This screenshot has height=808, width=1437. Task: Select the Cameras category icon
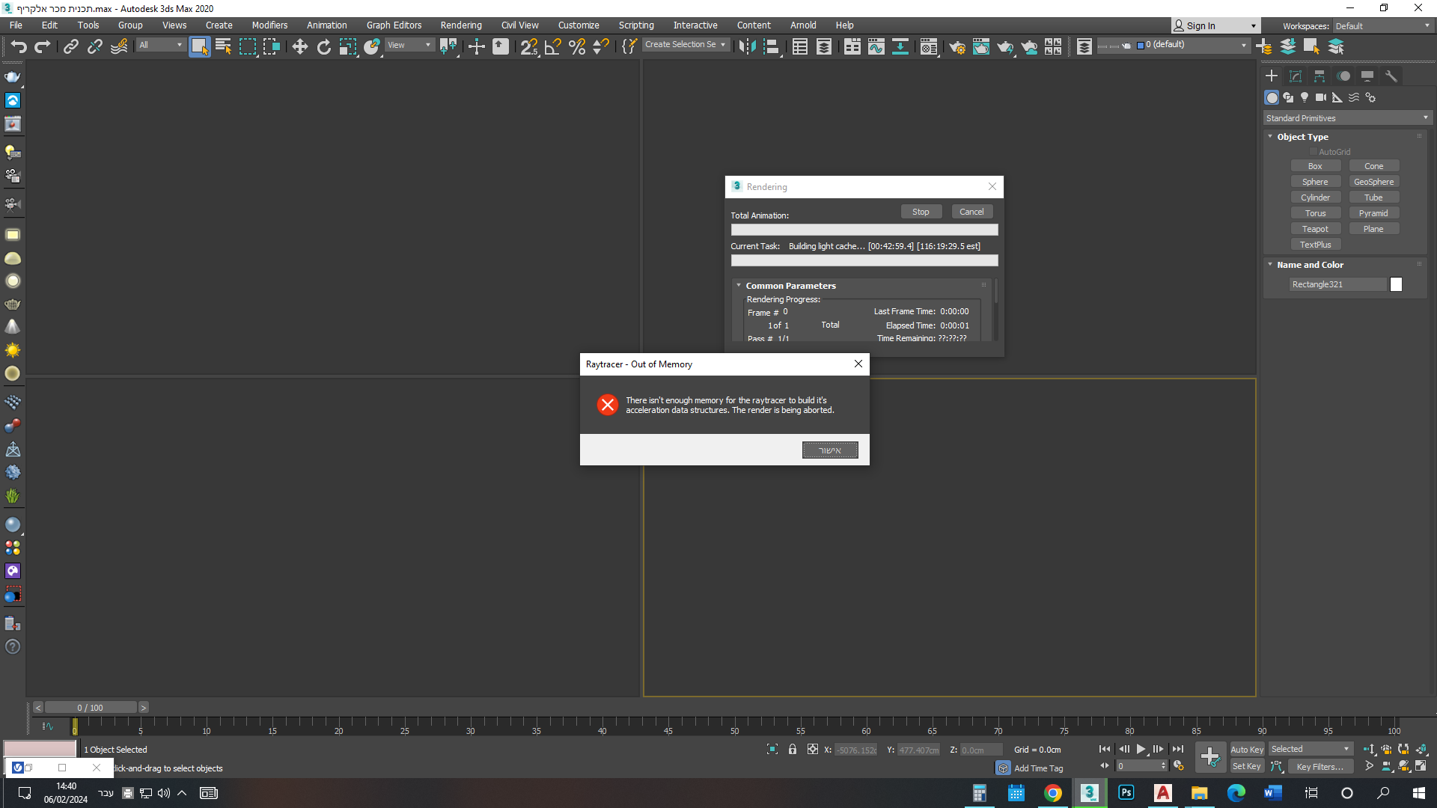(x=1321, y=97)
